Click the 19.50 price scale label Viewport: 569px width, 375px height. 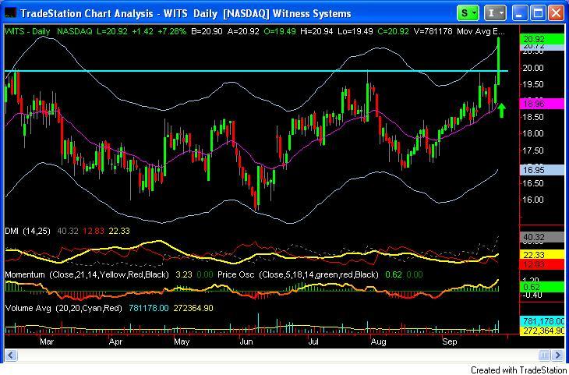533,84
